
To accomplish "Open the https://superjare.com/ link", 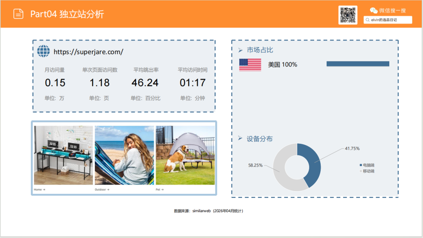I will (x=88, y=52).
